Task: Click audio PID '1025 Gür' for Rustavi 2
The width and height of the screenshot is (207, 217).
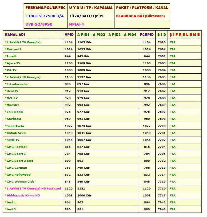Action: tap(84, 49)
